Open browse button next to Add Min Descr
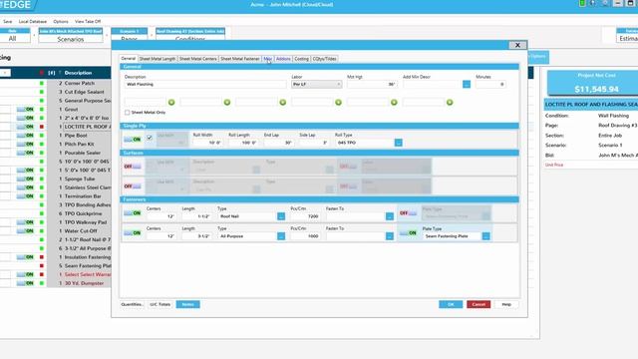Screen dimensions: 638x359 [467, 84]
